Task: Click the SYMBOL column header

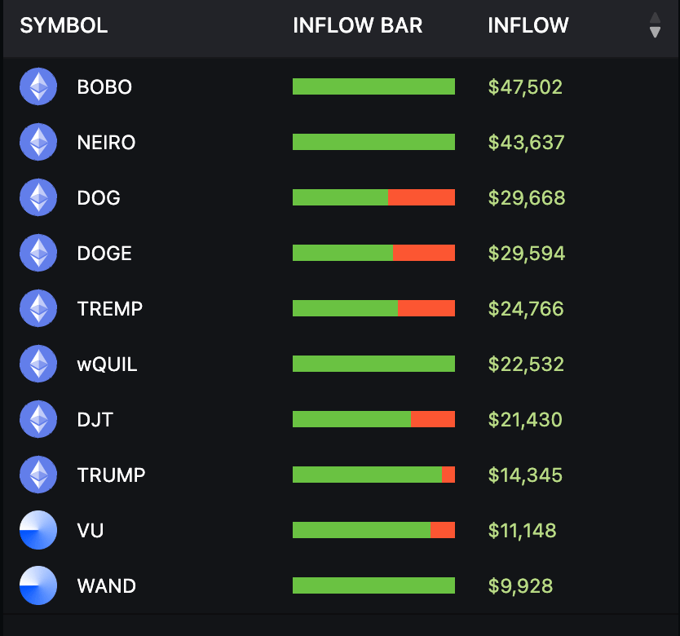Action: (64, 25)
